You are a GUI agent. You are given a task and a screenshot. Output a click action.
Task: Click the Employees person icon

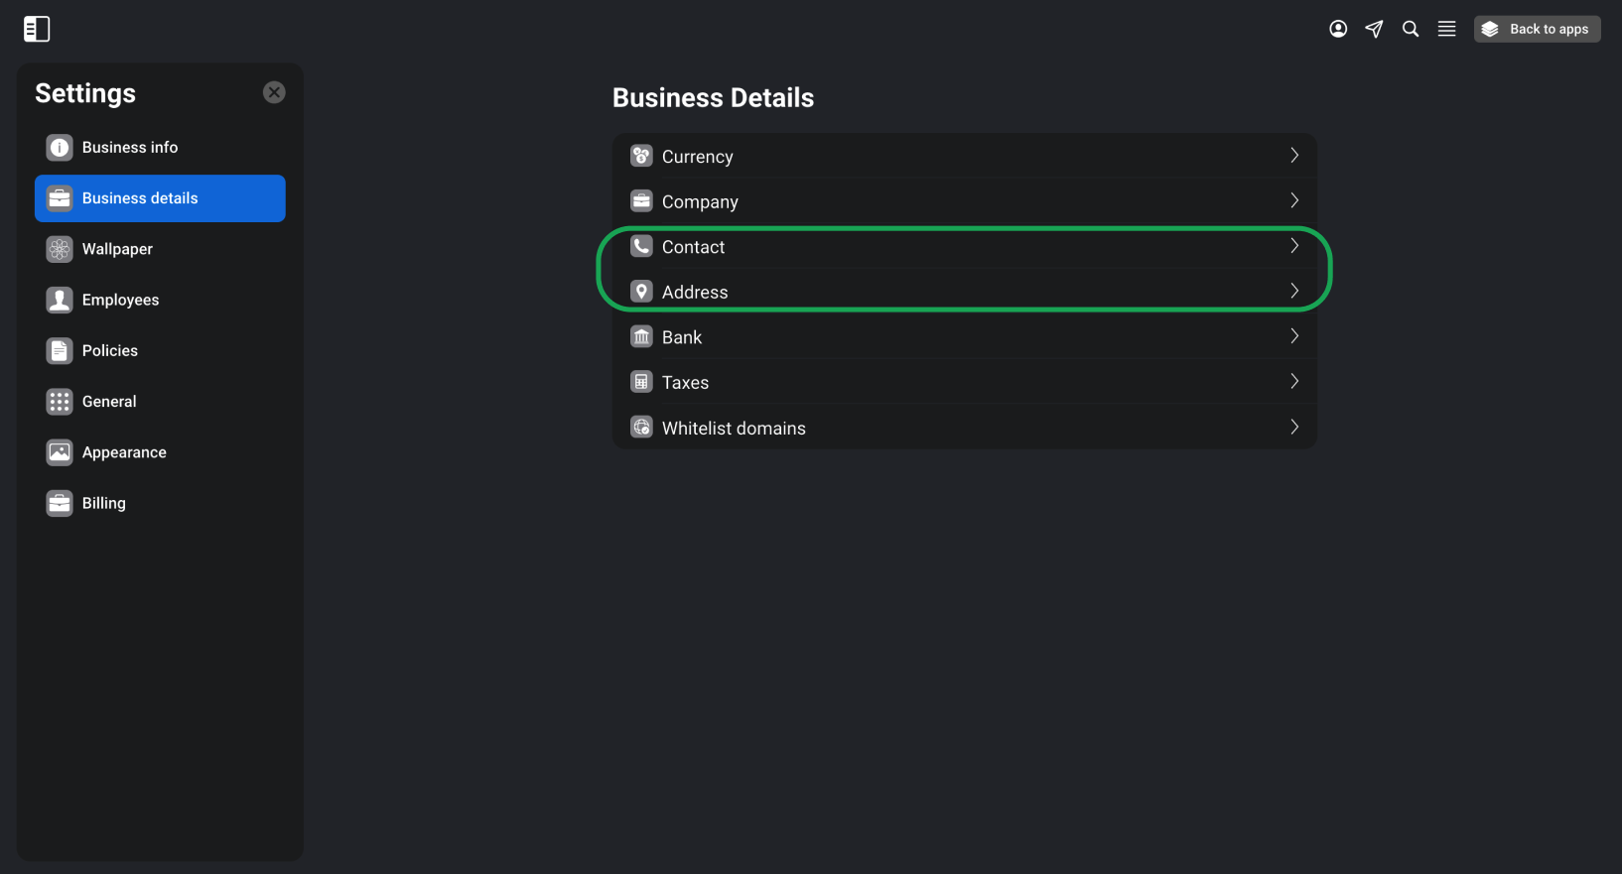[60, 300]
